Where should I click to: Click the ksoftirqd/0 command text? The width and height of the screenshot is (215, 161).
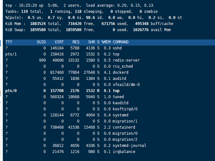[125, 109]
